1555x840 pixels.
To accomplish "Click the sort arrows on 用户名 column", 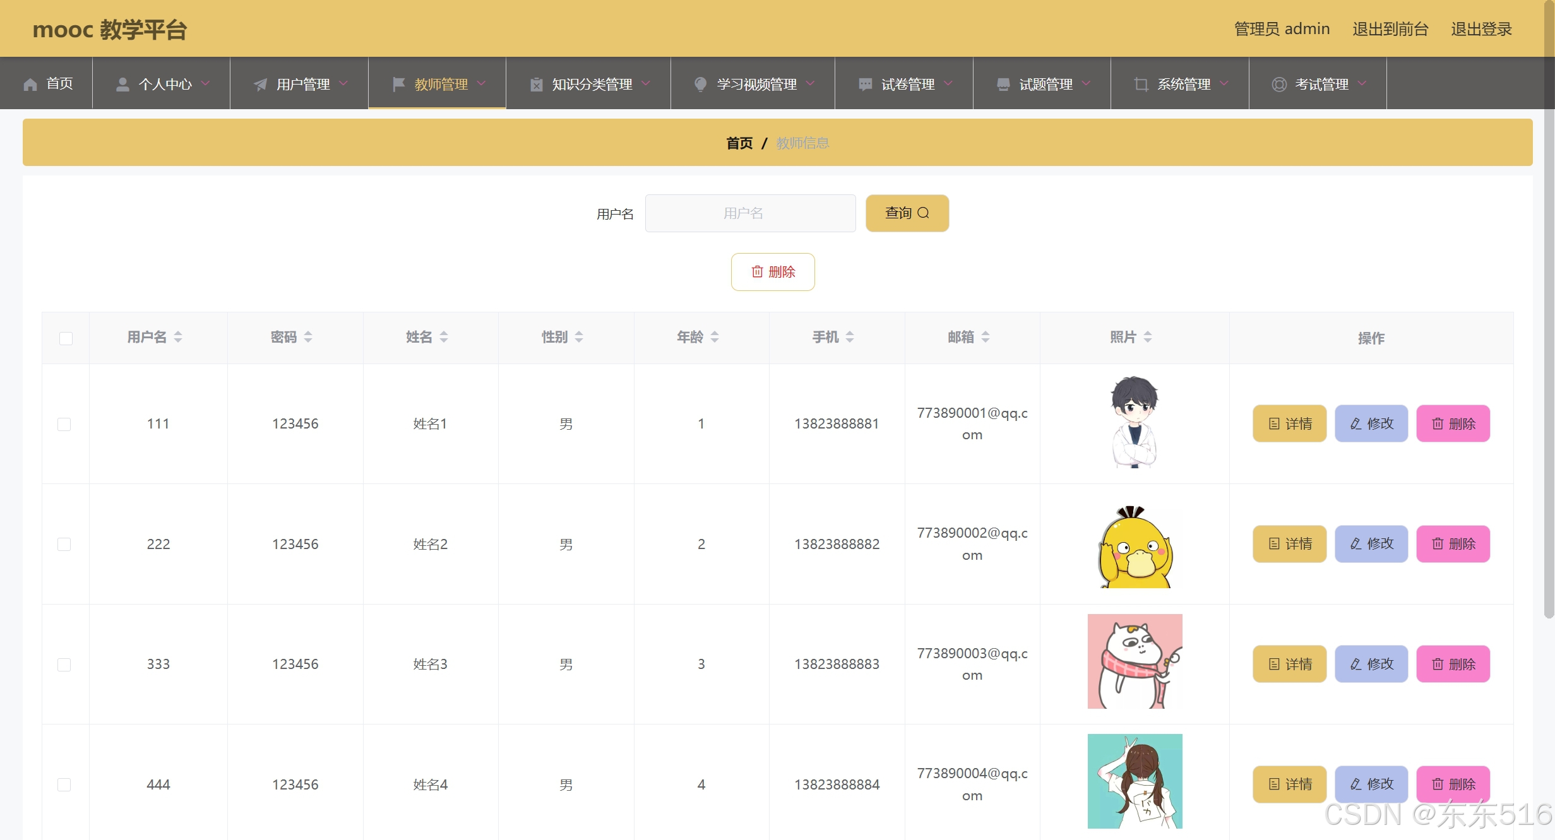I will click(178, 337).
